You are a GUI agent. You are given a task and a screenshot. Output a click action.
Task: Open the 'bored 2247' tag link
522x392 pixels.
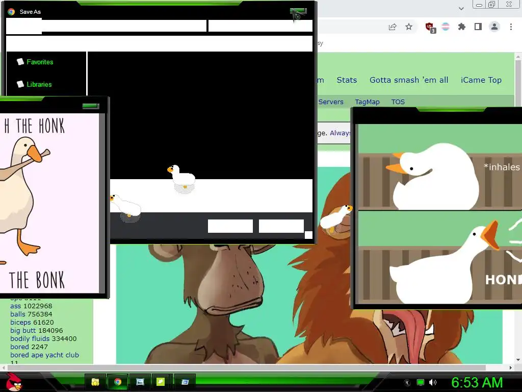click(x=29, y=347)
